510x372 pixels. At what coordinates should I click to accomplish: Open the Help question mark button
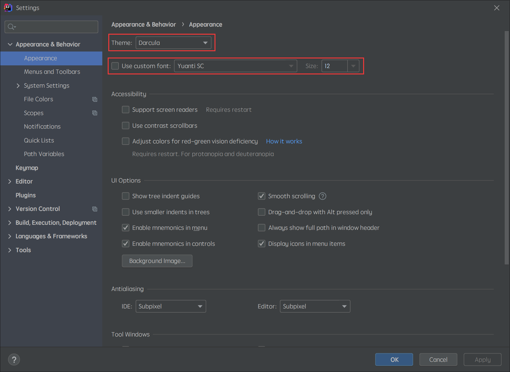click(x=14, y=359)
